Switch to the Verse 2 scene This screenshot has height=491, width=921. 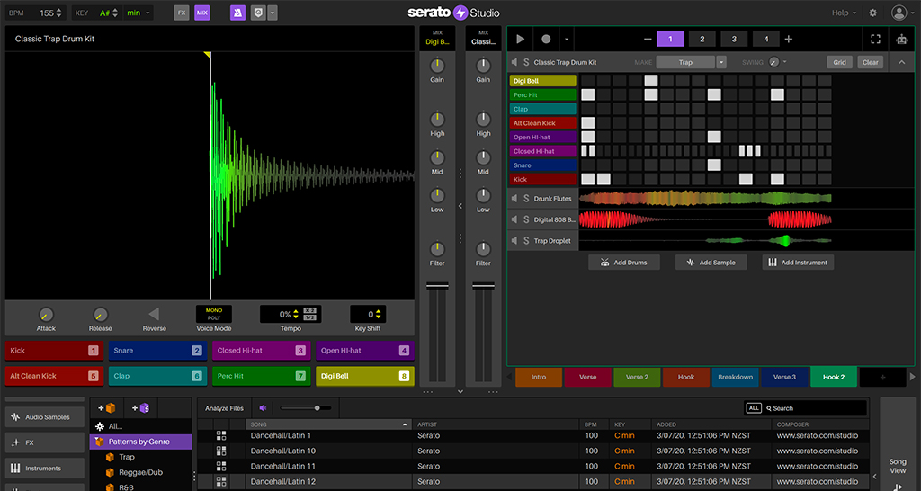(x=637, y=377)
